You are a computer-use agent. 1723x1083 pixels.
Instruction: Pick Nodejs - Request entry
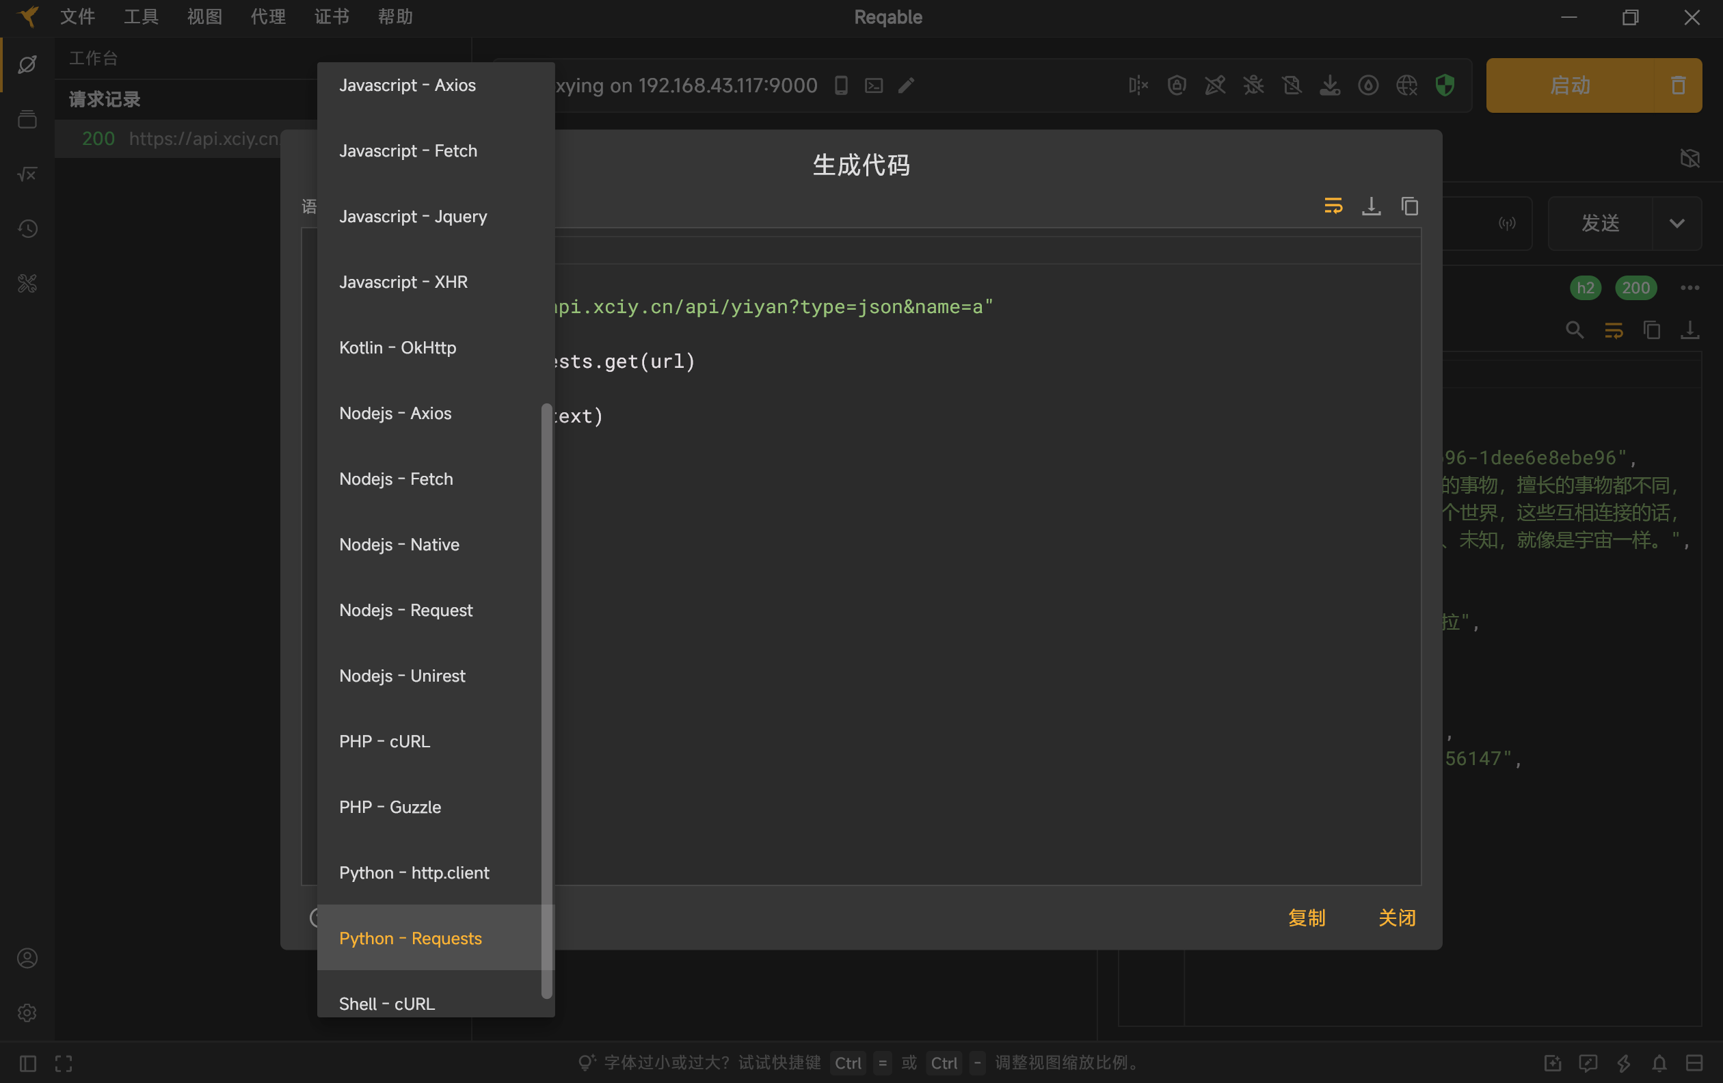[435, 610]
